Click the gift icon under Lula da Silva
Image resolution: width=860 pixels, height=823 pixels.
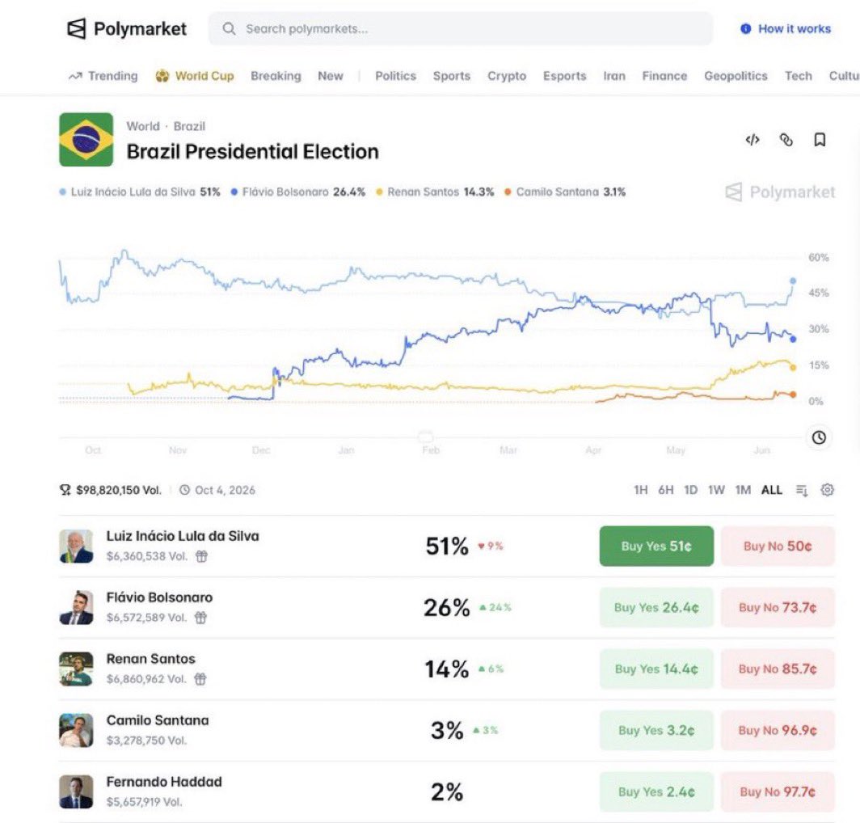coord(202,556)
